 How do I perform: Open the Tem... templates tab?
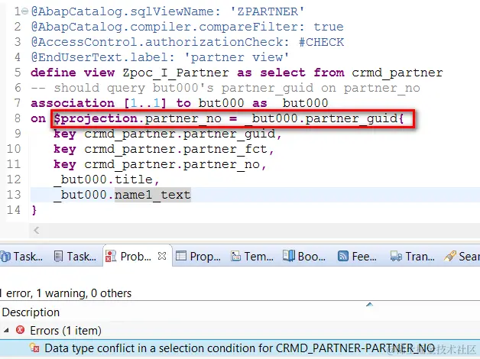pos(251,256)
